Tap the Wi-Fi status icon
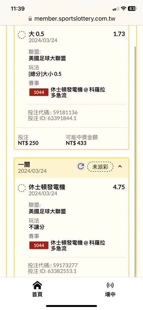Screen dimensions: 143x310 click(x=123, y=8)
